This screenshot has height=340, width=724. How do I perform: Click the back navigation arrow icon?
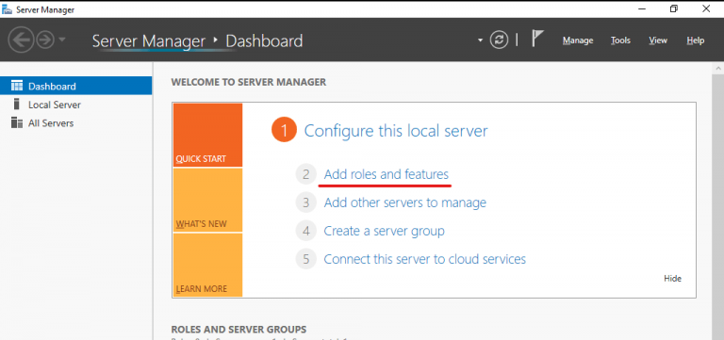(21, 40)
